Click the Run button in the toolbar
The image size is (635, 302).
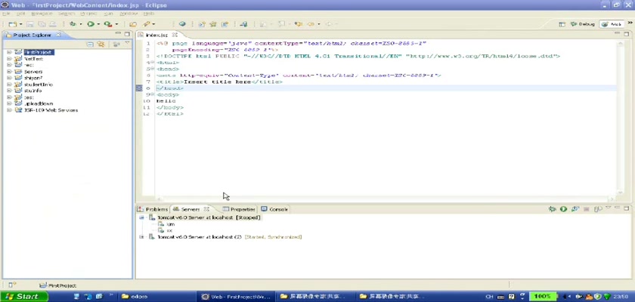click(x=89, y=24)
